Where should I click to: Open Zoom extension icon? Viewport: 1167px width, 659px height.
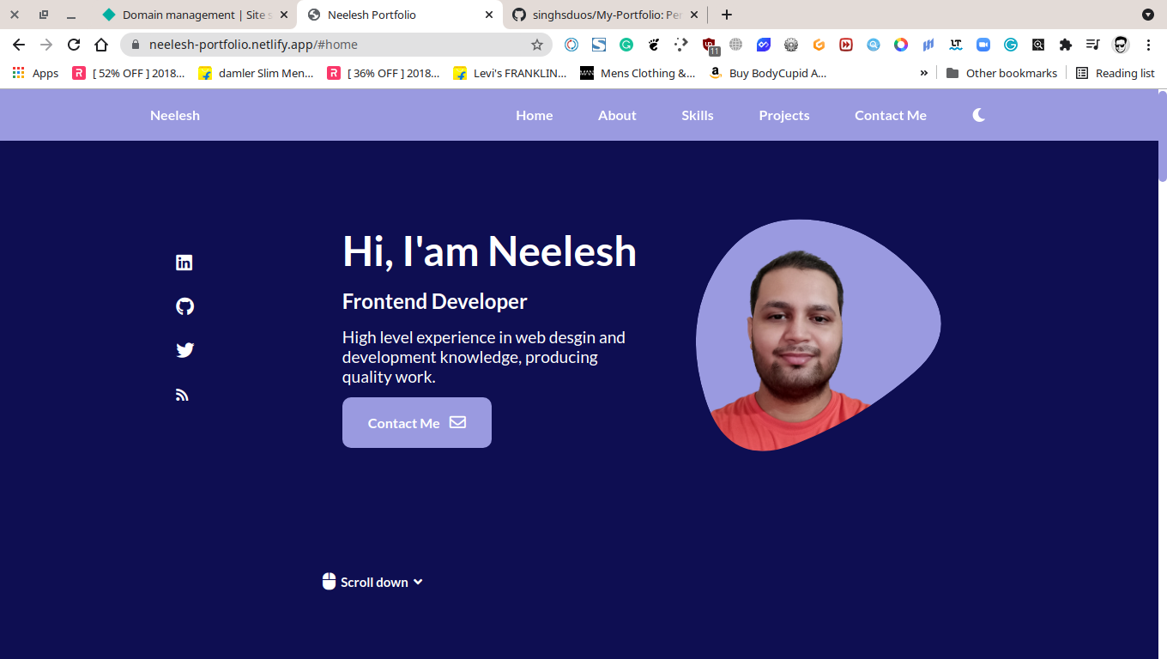click(x=983, y=45)
